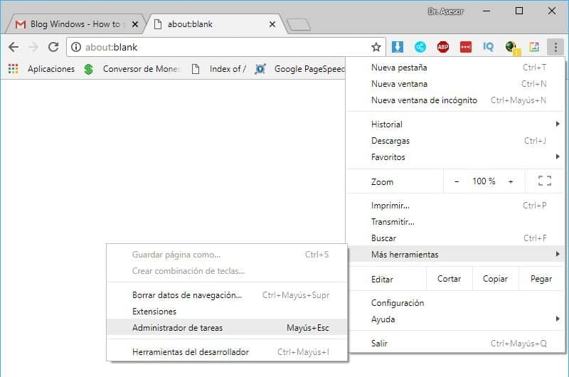Open Extensiones from the submenu

[x=227, y=312]
